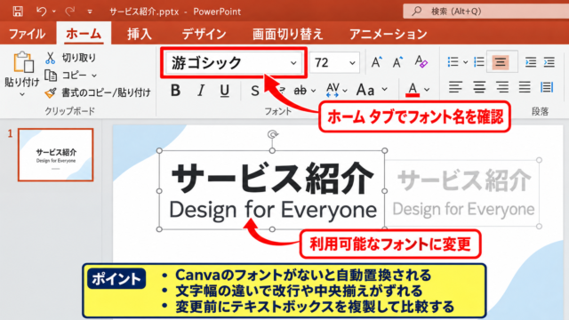Click the サービス紹介 title text in black
569x320 pixels.
(272, 178)
